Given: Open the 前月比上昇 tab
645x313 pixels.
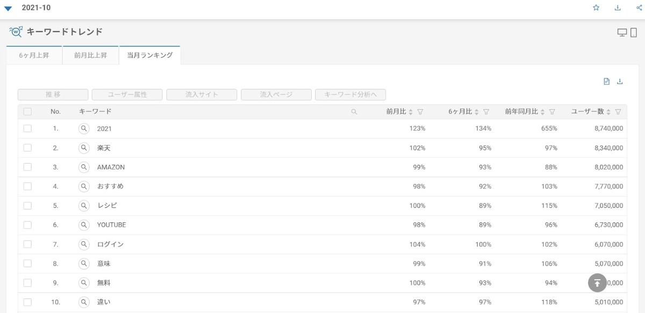Looking at the screenshot, I should click(x=90, y=55).
